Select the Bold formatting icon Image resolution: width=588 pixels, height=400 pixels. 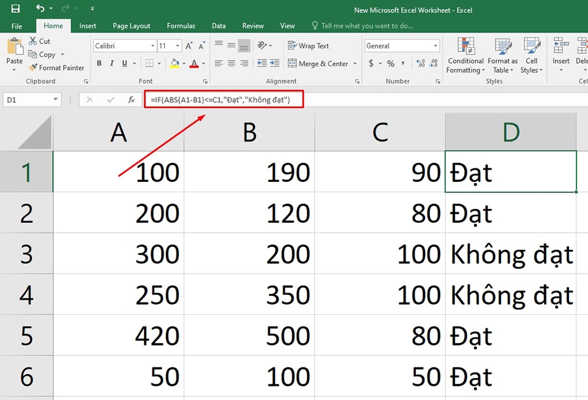(99, 63)
